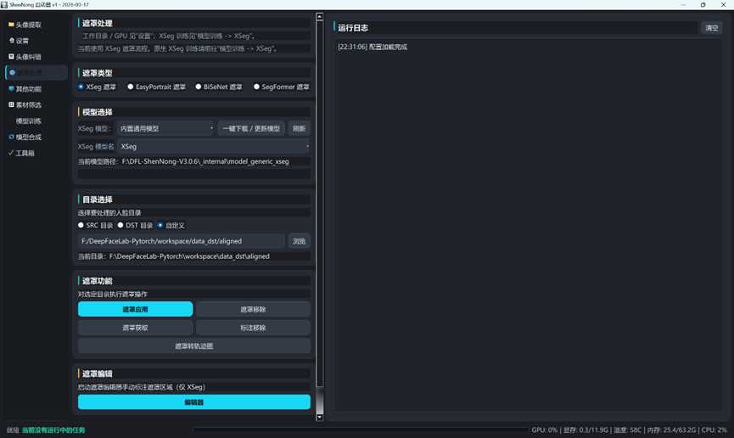The height and width of the screenshot is (438, 734).
Task: Launch the cyan 编辑器 button
Action: (x=194, y=402)
